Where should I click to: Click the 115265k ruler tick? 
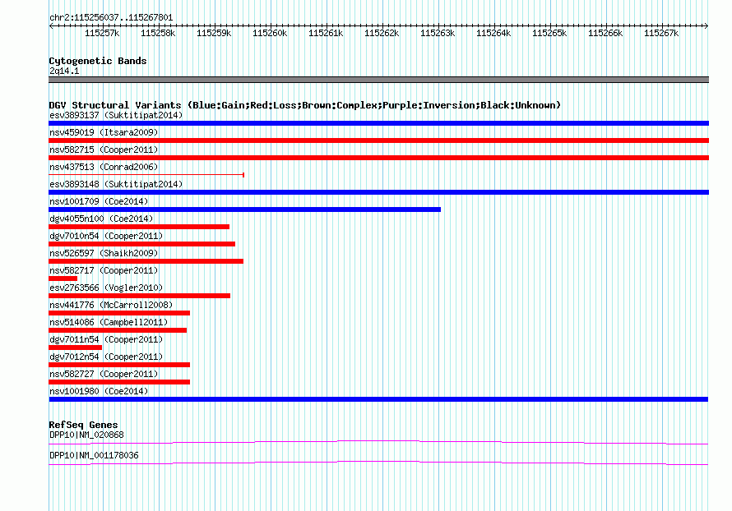coord(549,33)
